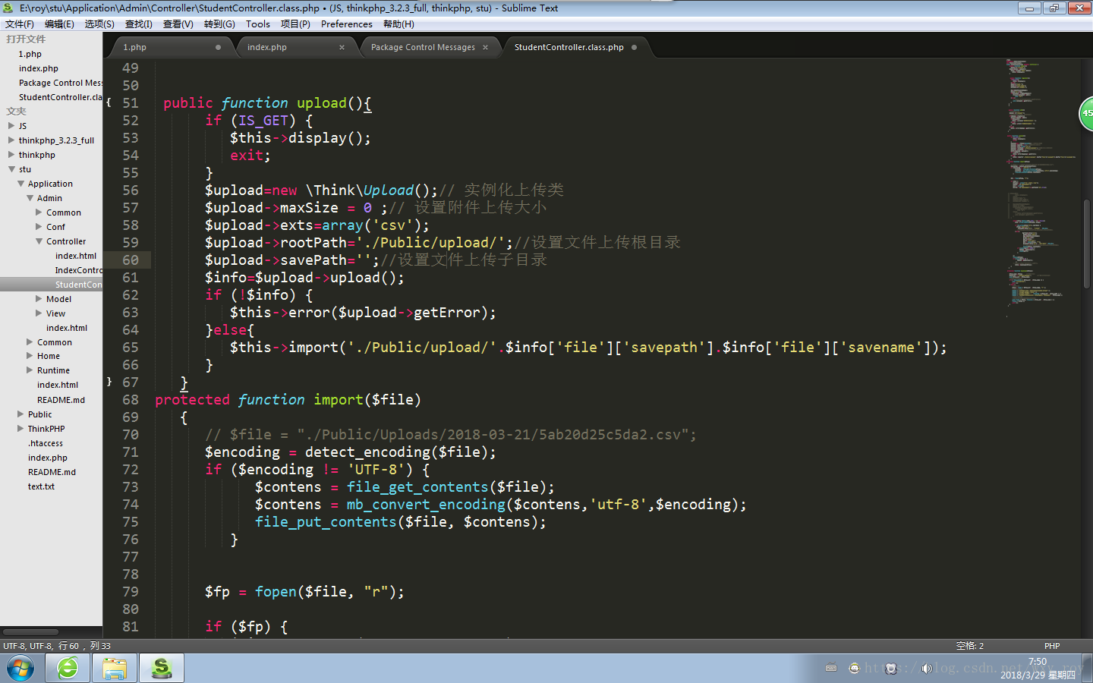Expand the ThinkPHP folder
The width and height of the screenshot is (1093, 683).
click(x=20, y=429)
